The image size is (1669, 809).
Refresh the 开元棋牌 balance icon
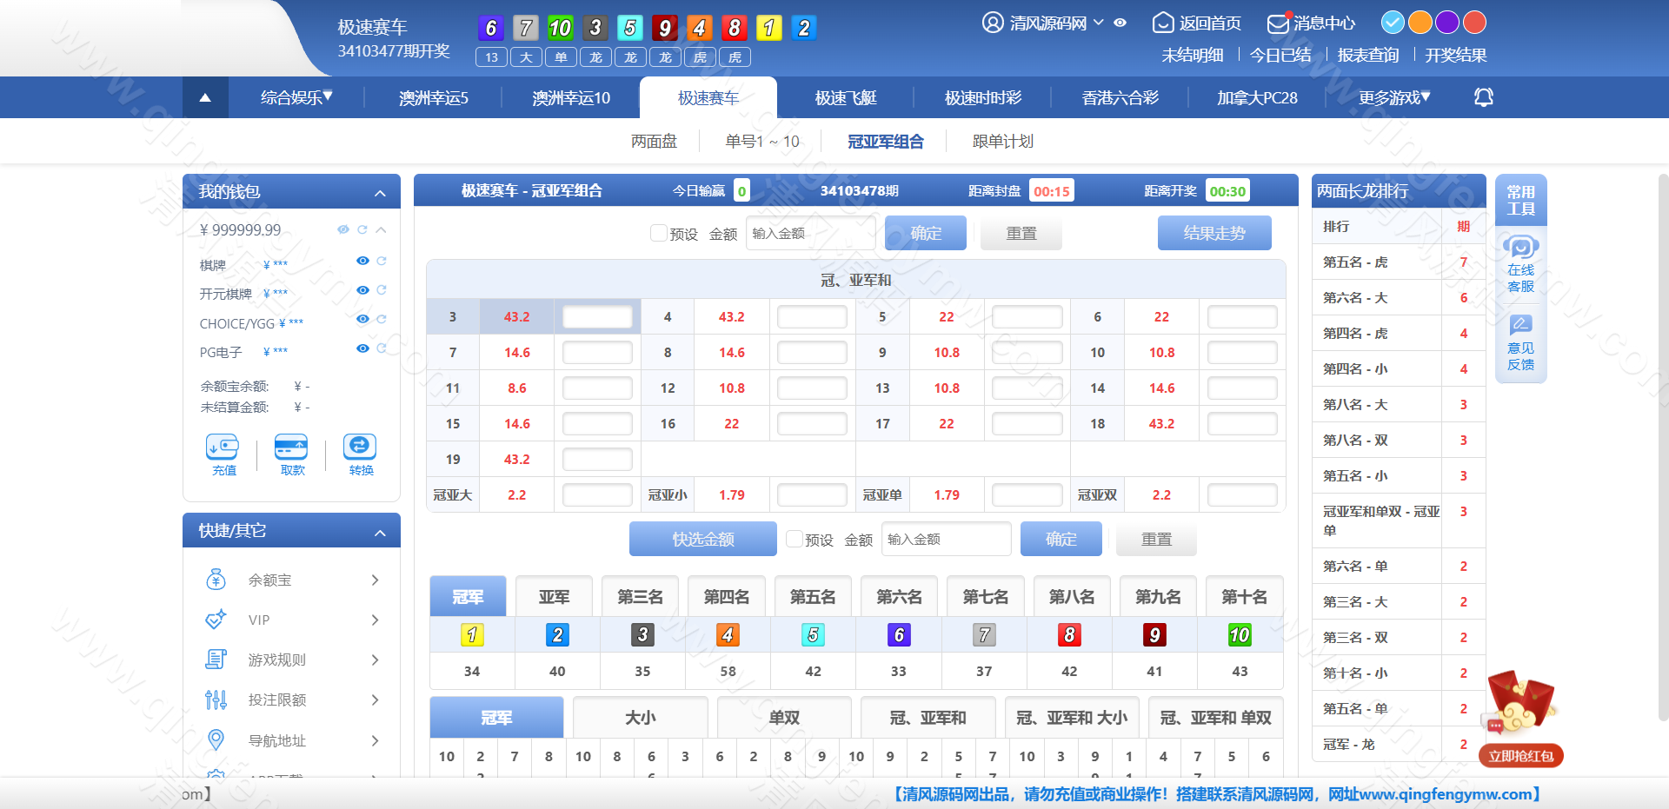(382, 290)
